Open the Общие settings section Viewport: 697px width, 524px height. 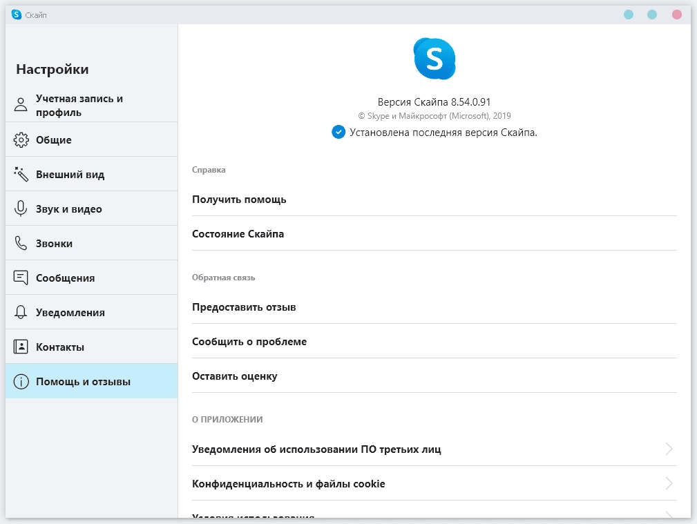pyautogui.click(x=92, y=139)
